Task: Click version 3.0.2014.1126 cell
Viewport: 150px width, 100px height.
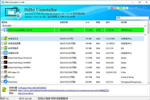Action: click(x=111, y=72)
